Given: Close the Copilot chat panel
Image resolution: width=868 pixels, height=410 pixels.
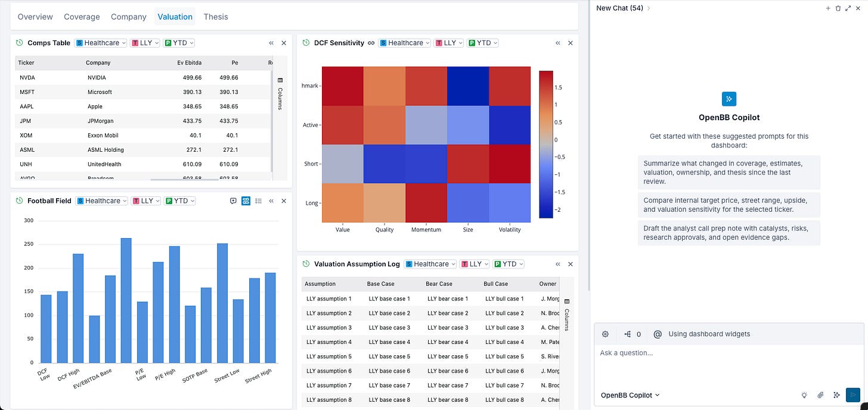Looking at the screenshot, I should click(x=858, y=8).
